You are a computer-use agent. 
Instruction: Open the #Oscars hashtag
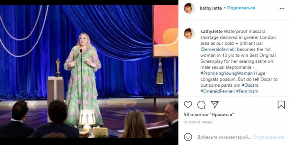tap(250, 85)
